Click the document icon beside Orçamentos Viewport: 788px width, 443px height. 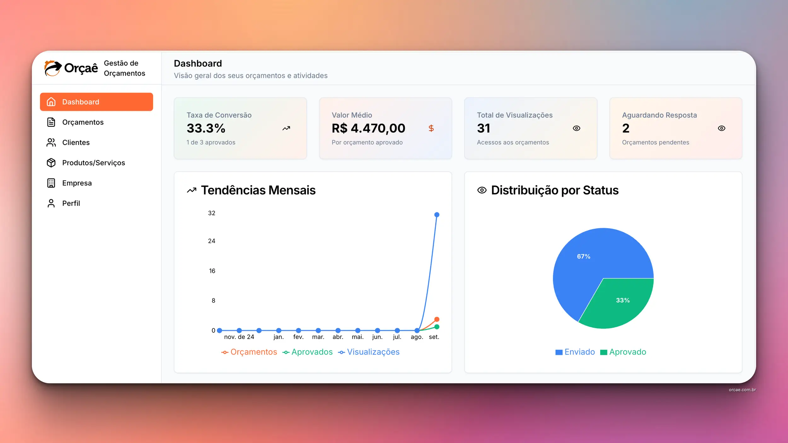tap(51, 122)
